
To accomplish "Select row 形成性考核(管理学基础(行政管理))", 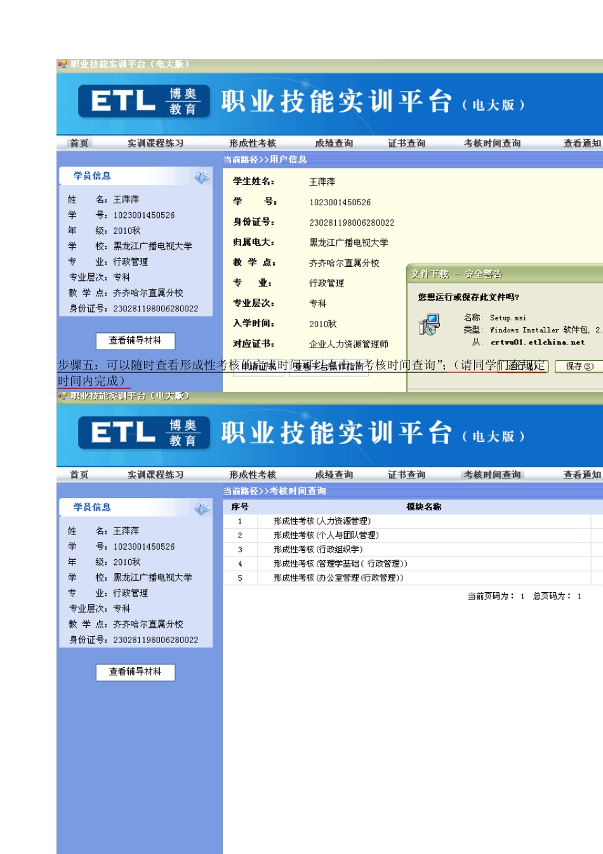I will click(407, 564).
